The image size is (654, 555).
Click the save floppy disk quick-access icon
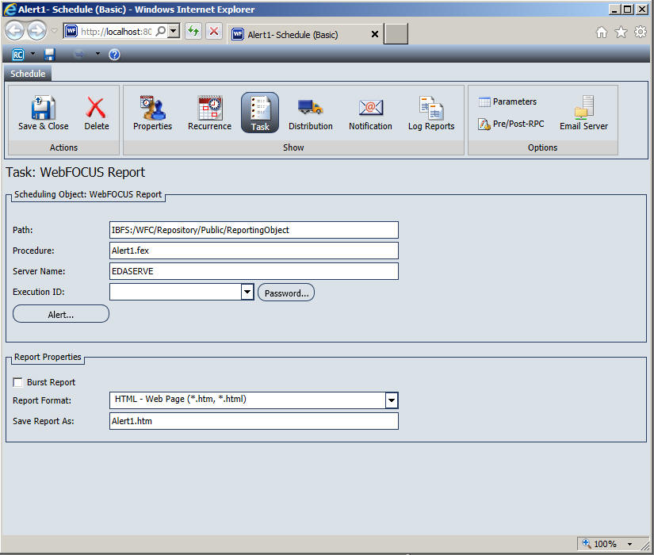50,55
